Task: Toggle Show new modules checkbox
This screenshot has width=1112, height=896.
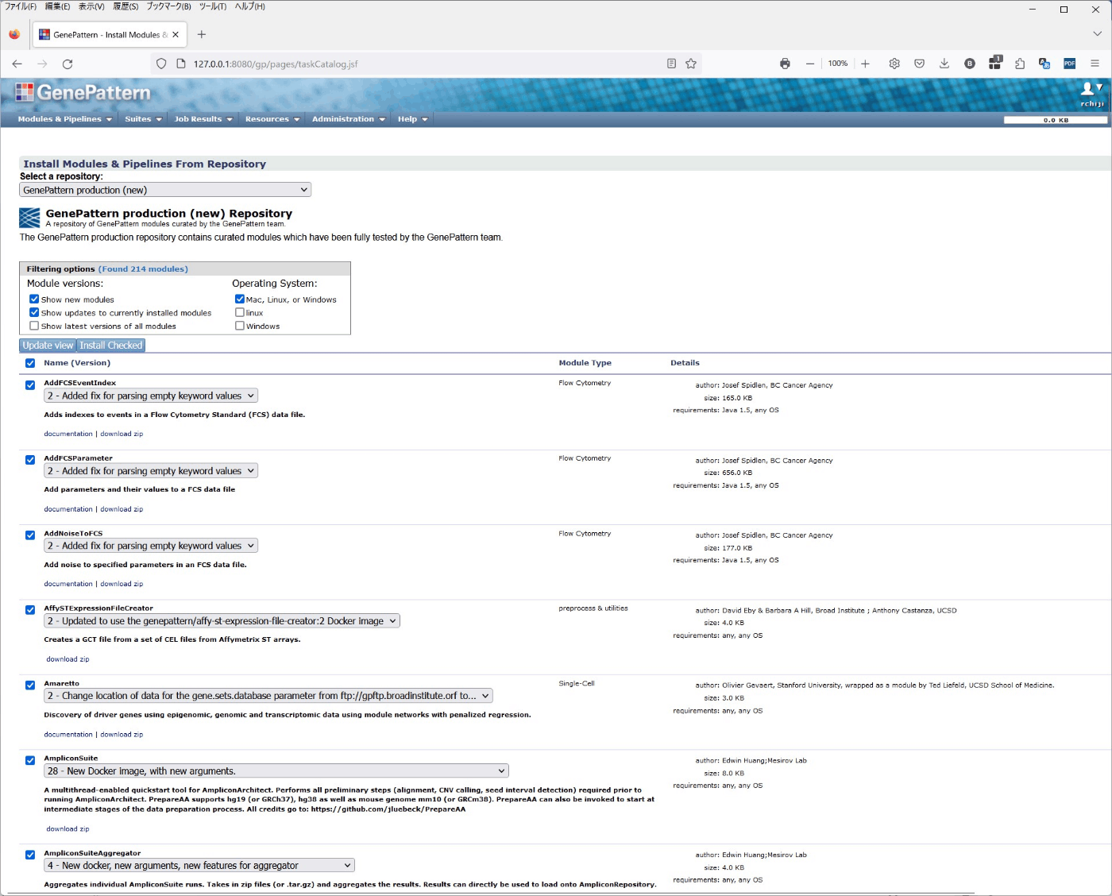Action: pyautogui.click(x=34, y=299)
